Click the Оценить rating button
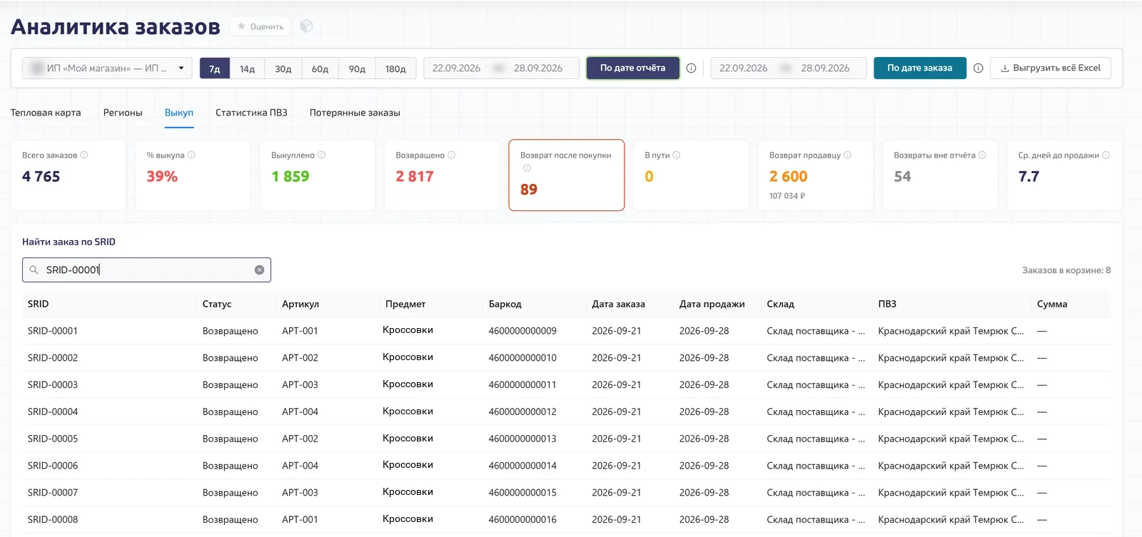The height and width of the screenshot is (537, 1142). tap(260, 26)
